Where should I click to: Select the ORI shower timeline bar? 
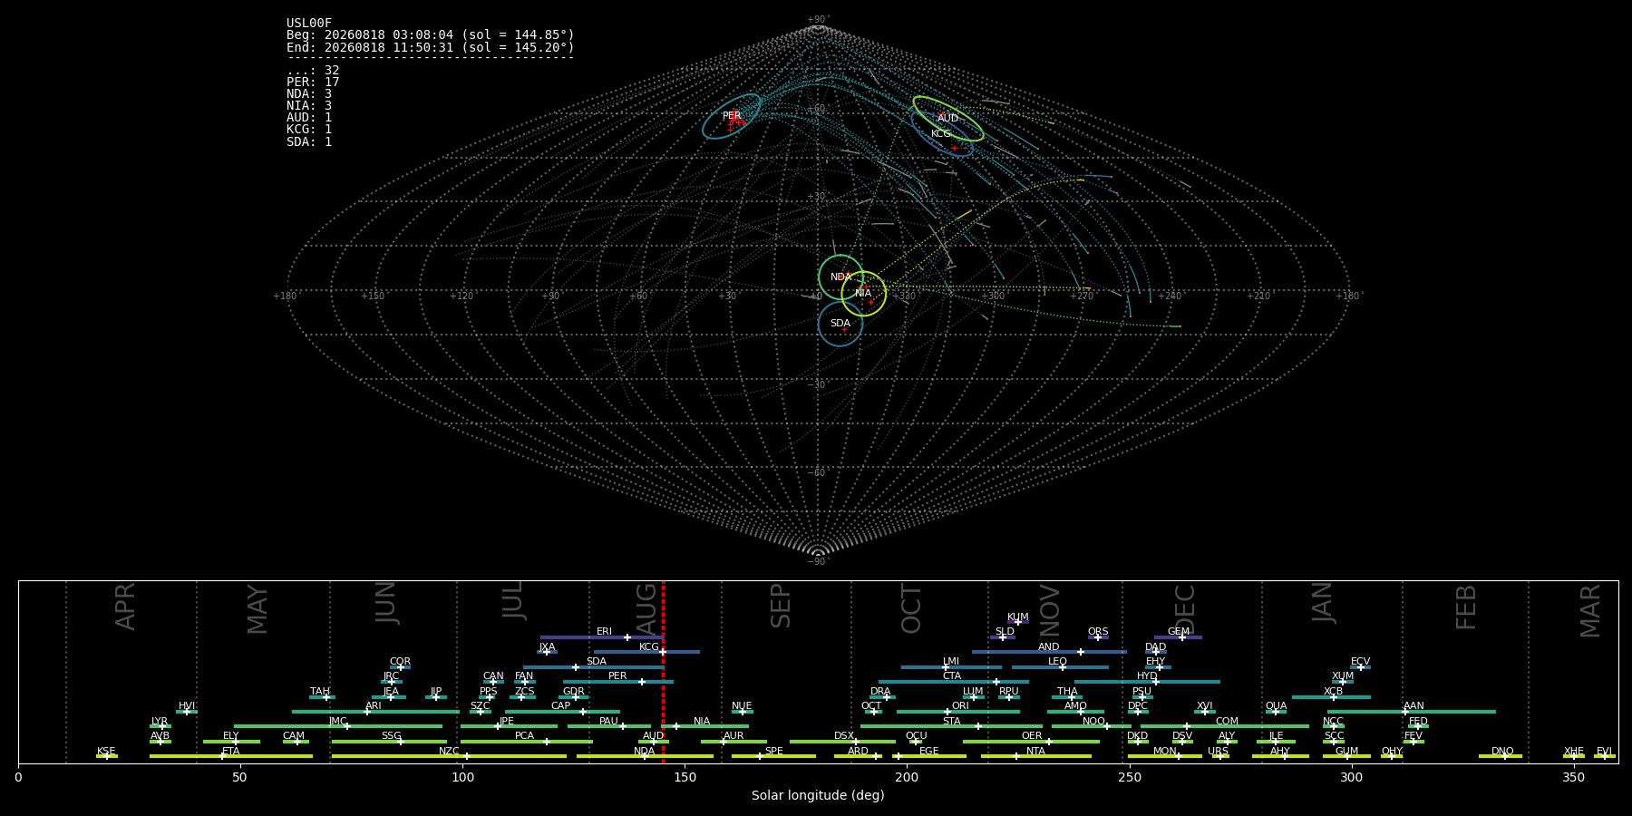(x=958, y=712)
